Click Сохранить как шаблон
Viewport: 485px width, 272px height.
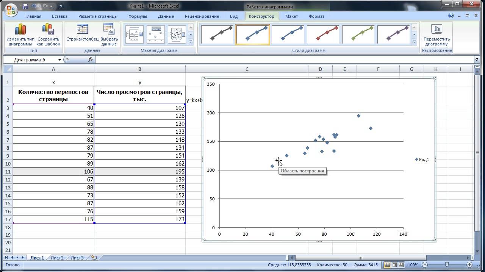coord(48,35)
